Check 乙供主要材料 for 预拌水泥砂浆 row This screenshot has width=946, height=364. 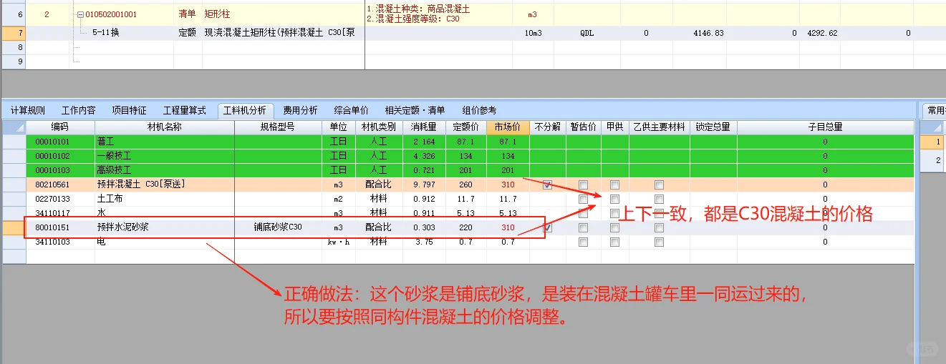pyautogui.click(x=659, y=227)
